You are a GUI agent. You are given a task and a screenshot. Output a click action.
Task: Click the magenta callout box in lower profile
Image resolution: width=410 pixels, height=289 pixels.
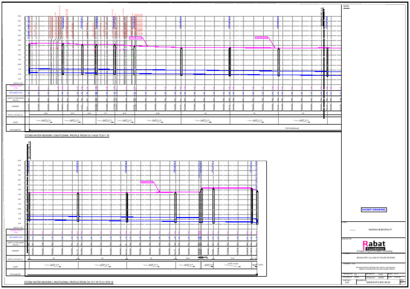coord(147,182)
